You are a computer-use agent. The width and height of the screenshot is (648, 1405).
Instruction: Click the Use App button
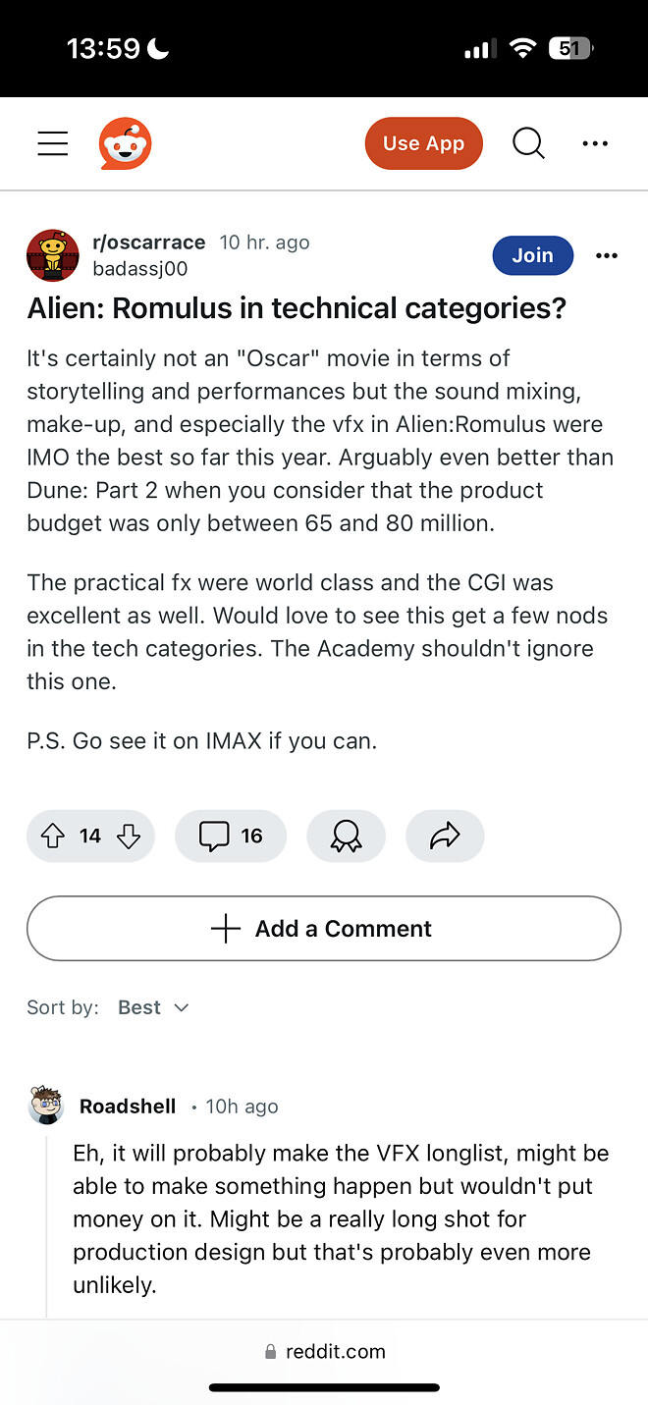point(423,143)
